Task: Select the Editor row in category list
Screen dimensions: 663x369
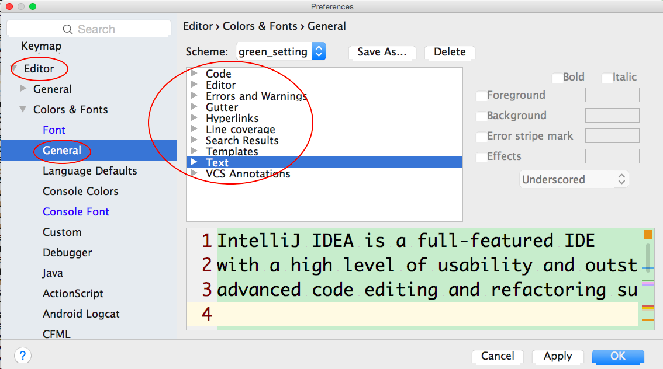Action: pyautogui.click(x=324, y=85)
